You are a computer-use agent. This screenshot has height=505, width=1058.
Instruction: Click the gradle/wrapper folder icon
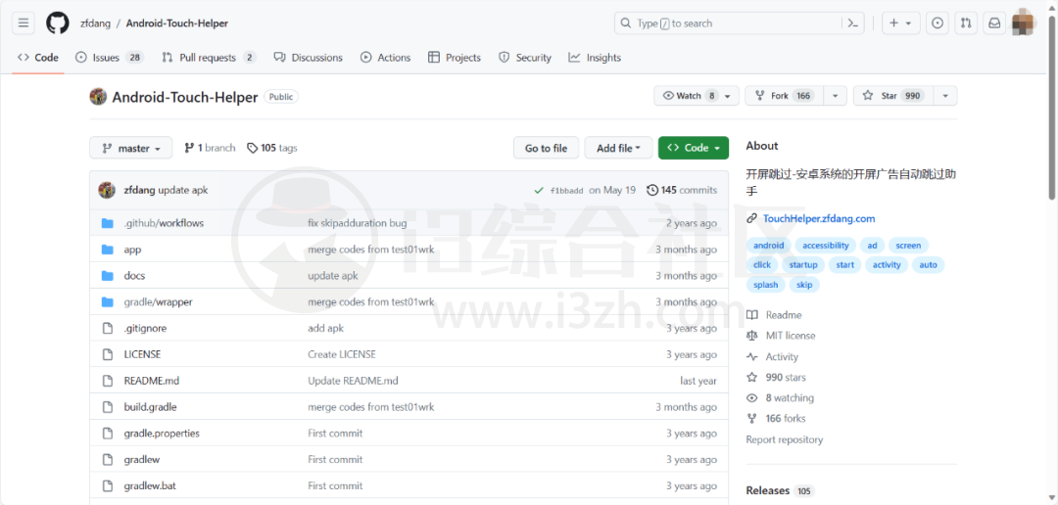coord(107,302)
